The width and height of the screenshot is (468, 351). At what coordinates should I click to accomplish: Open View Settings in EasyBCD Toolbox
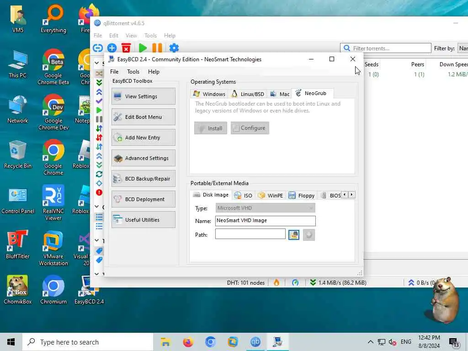coord(143,96)
